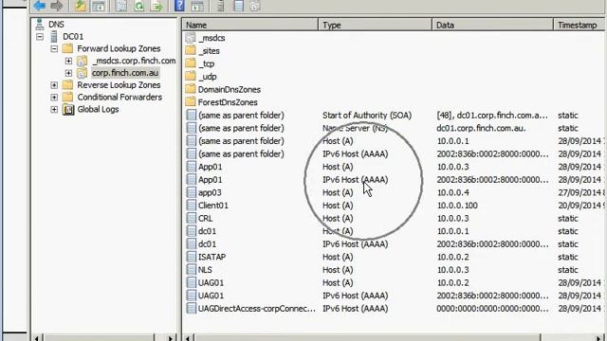Select corp.finch.com.au zone in tree
The height and width of the screenshot is (341, 607).
point(124,73)
